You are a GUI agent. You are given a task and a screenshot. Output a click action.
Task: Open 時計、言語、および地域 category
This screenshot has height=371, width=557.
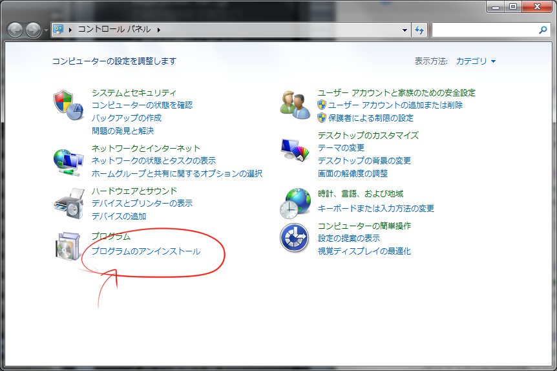(x=361, y=194)
